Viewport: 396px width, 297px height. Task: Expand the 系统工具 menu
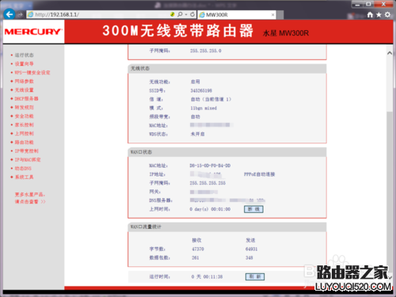tap(24, 177)
